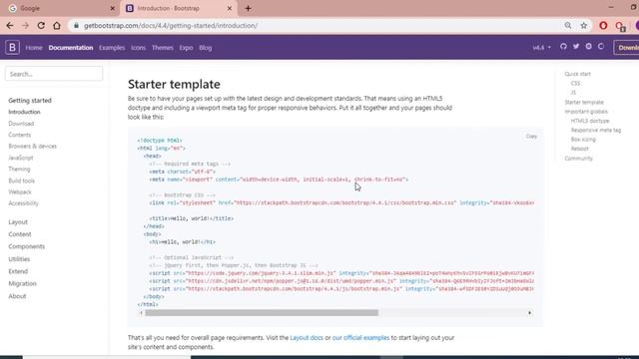Open Expo in navbar

tap(186, 48)
